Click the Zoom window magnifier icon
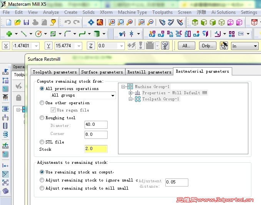The height and width of the screenshot is (205, 261). pyautogui.click(x=112, y=22)
